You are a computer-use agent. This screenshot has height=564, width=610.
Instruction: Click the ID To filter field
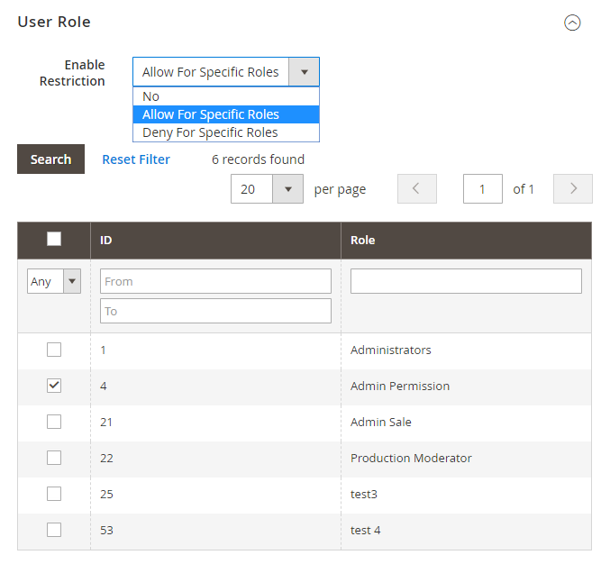[215, 311]
